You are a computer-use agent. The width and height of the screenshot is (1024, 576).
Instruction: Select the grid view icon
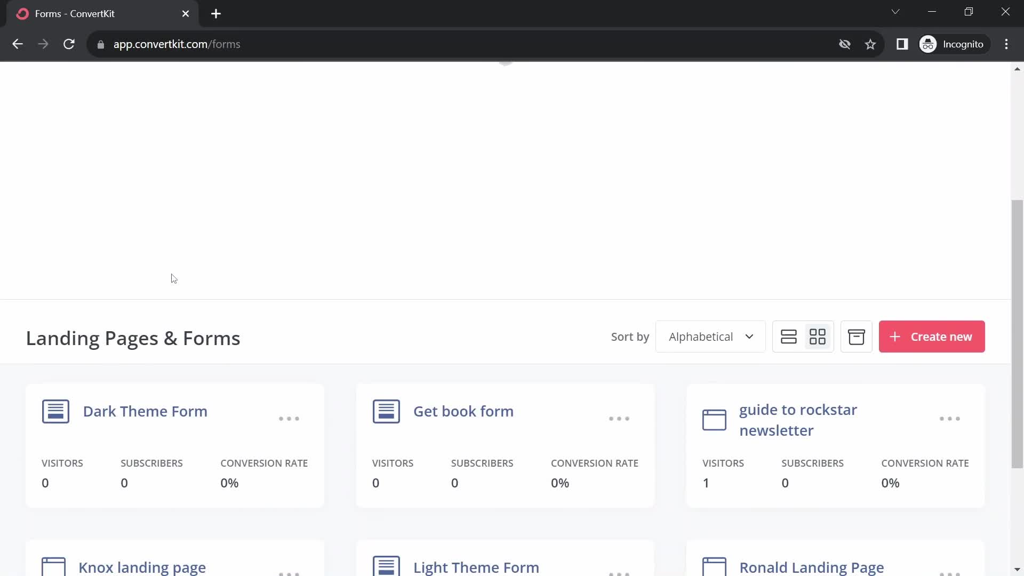point(817,336)
